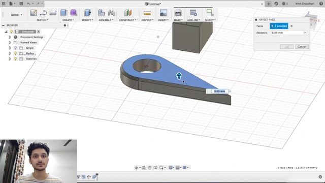325x183 pixels.
Task: Open Distance field dropdown in Offset Face dialog
Action: pyautogui.click(x=305, y=33)
